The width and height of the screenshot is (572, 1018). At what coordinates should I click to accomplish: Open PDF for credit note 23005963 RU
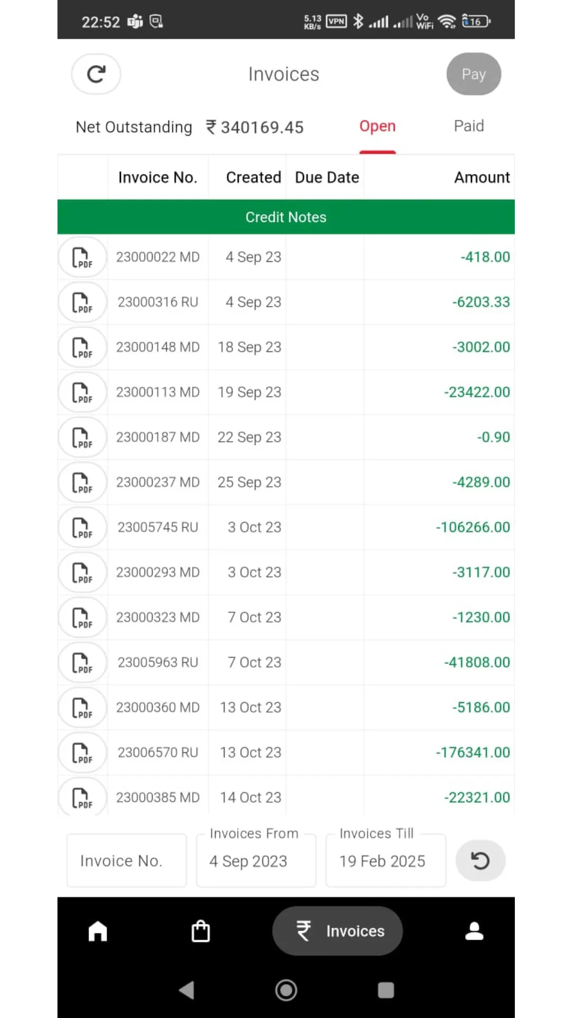coord(82,663)
